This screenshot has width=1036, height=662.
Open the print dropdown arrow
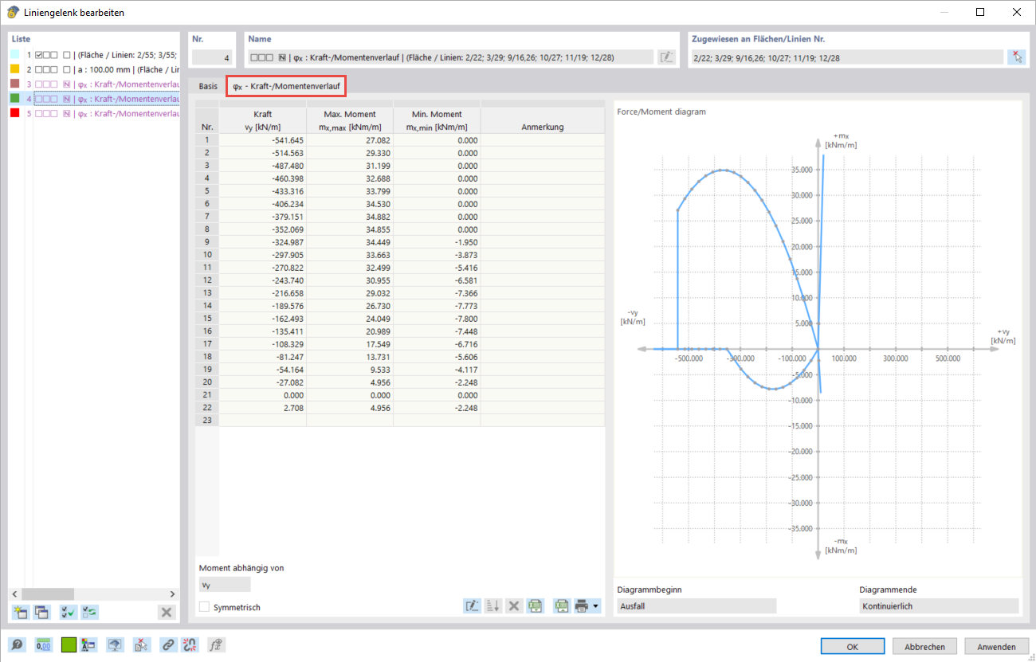[597, 606]
